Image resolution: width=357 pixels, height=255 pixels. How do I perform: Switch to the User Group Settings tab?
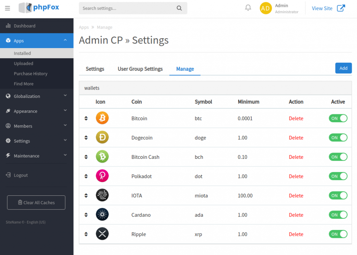coord(140,69)
